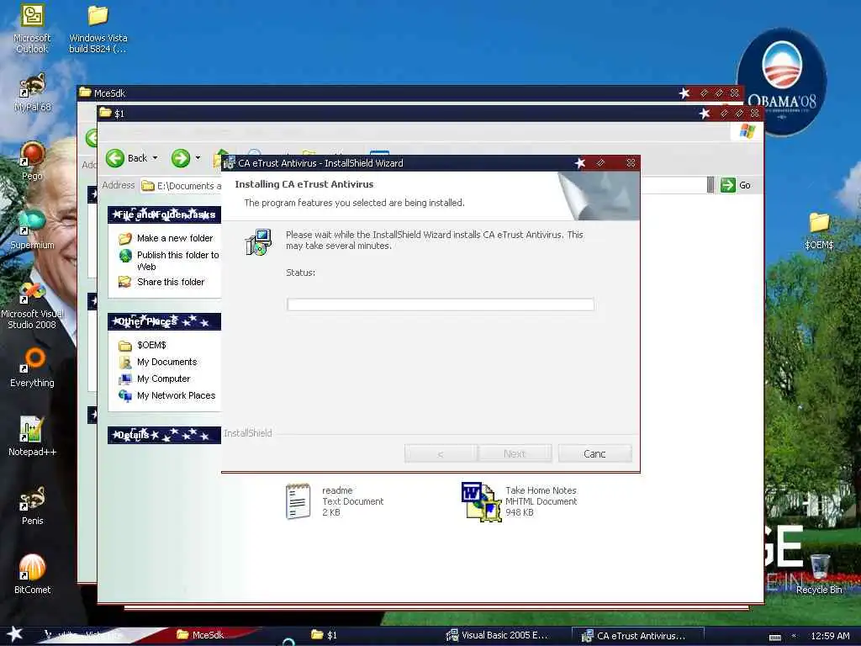Click the greyed back button in installer
The height and width of the screenshot is (646, 861).
coord(441,453)
